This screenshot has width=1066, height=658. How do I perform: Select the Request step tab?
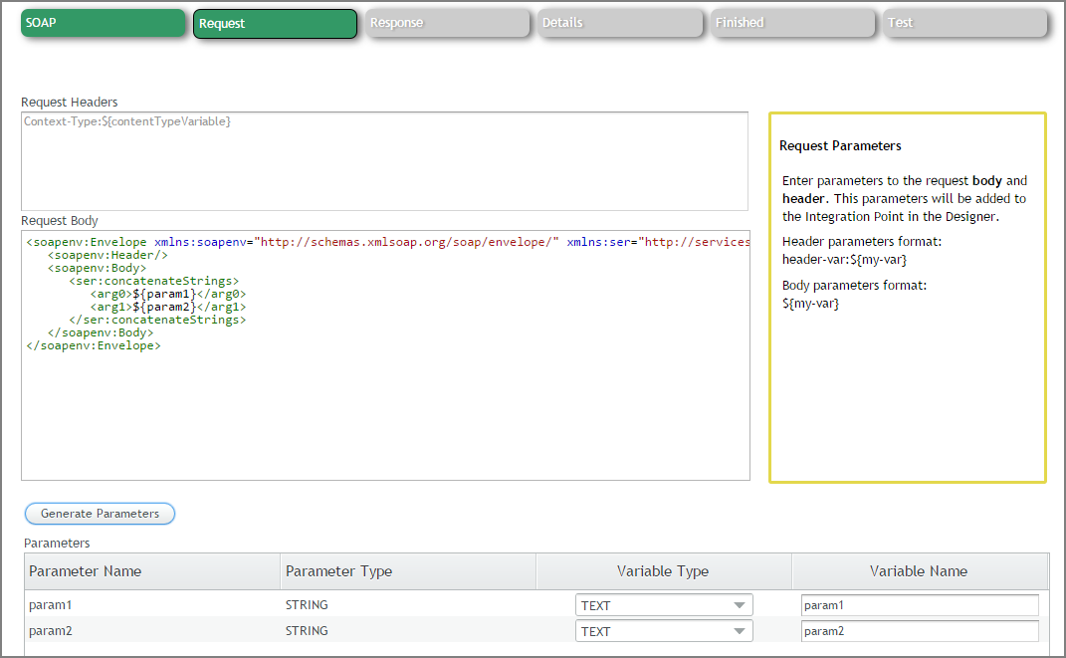[x=276, y=24]
